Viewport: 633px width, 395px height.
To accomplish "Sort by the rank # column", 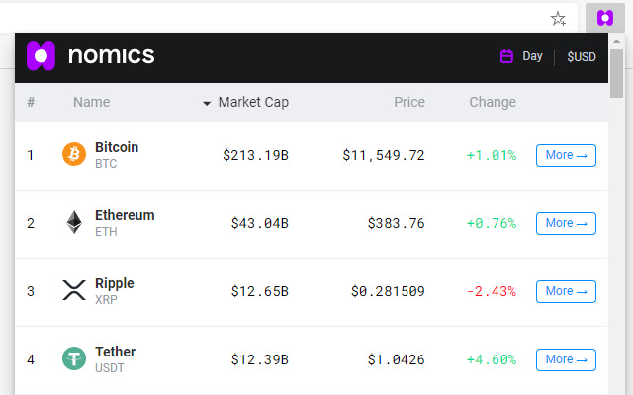I will click(31, 102).
